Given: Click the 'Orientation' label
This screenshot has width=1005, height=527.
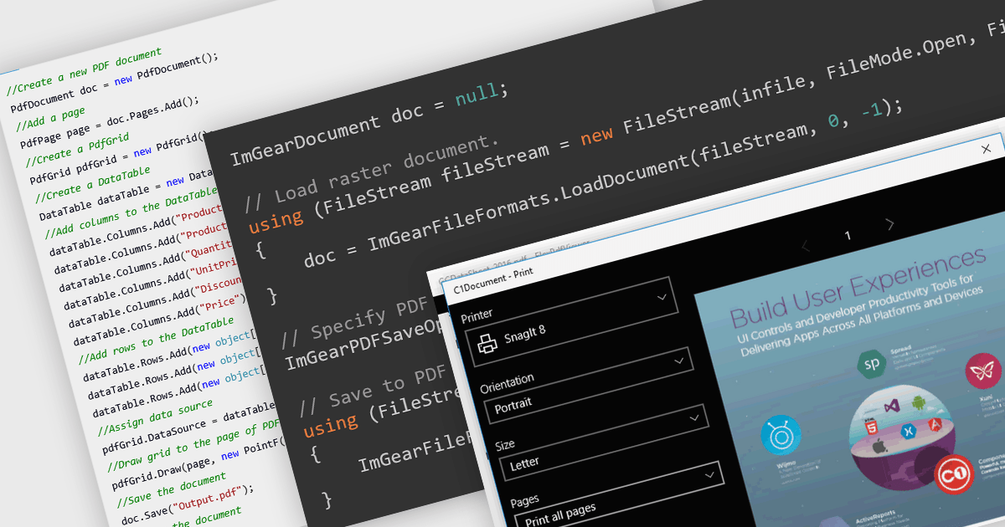Looking at the screenshot, I should coord(507,383).
